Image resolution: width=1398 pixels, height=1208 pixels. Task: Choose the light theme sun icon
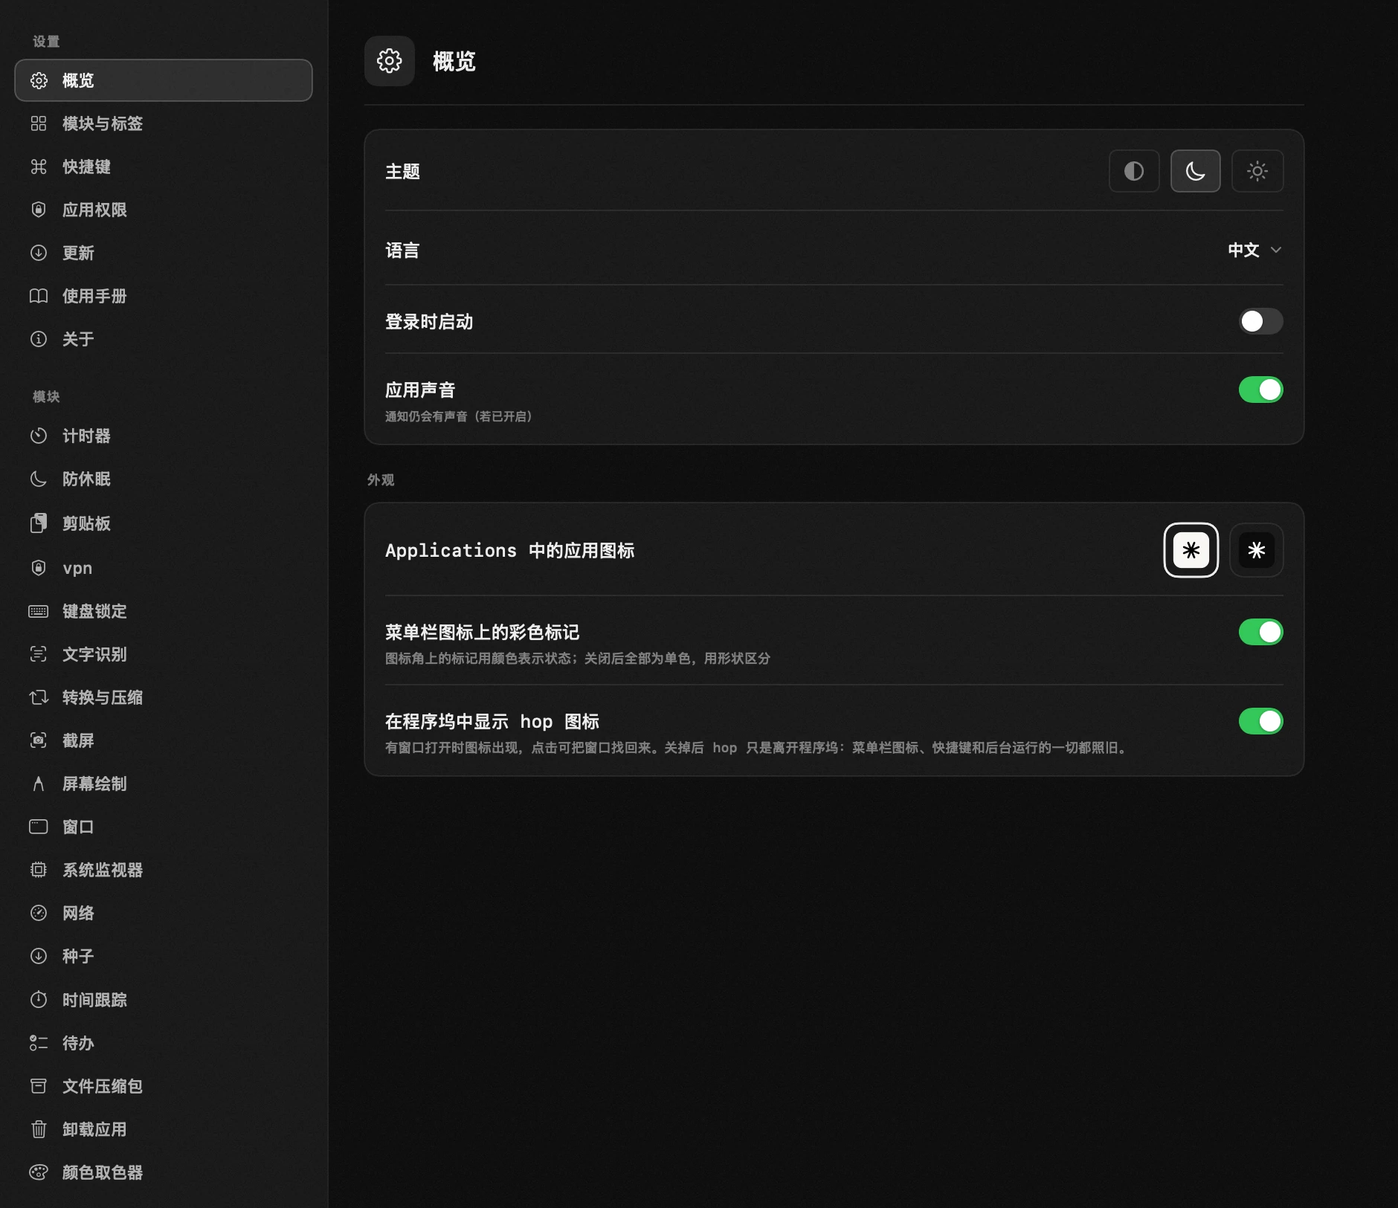click(x=1257, y=171)
